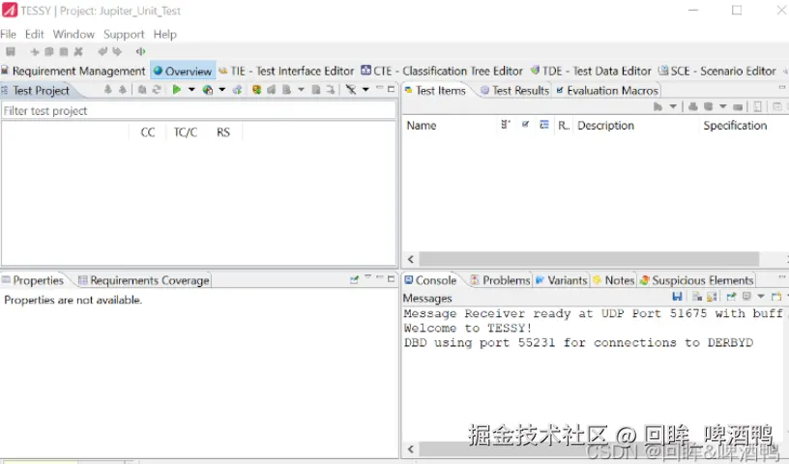Click the colorful report icon in Test Project toolbar
The width and height of the screenshot is (789, 464).
(256, 90)
